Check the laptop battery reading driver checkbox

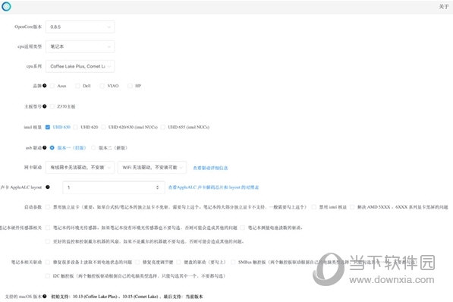pos(243,228)
